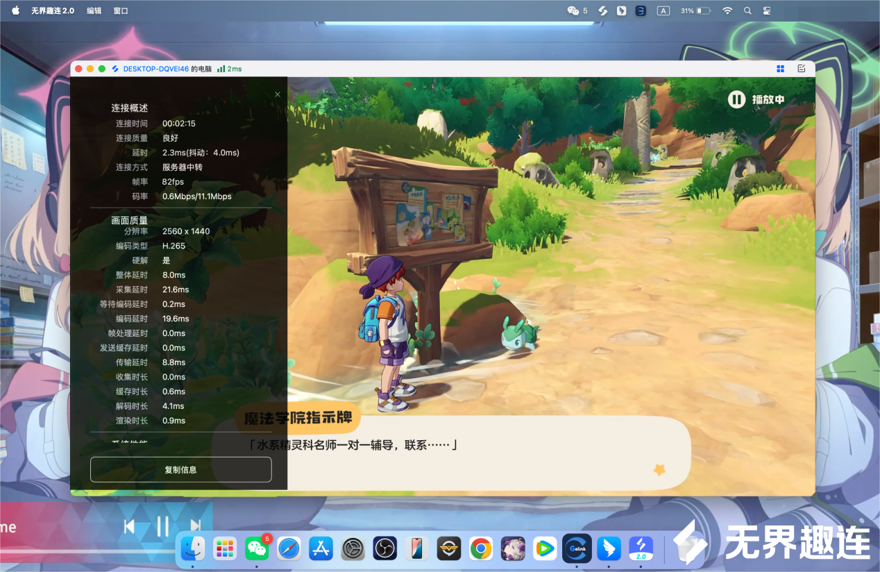Open the input source A menu
Screen dimensions: 880x572
coord(663,11)
